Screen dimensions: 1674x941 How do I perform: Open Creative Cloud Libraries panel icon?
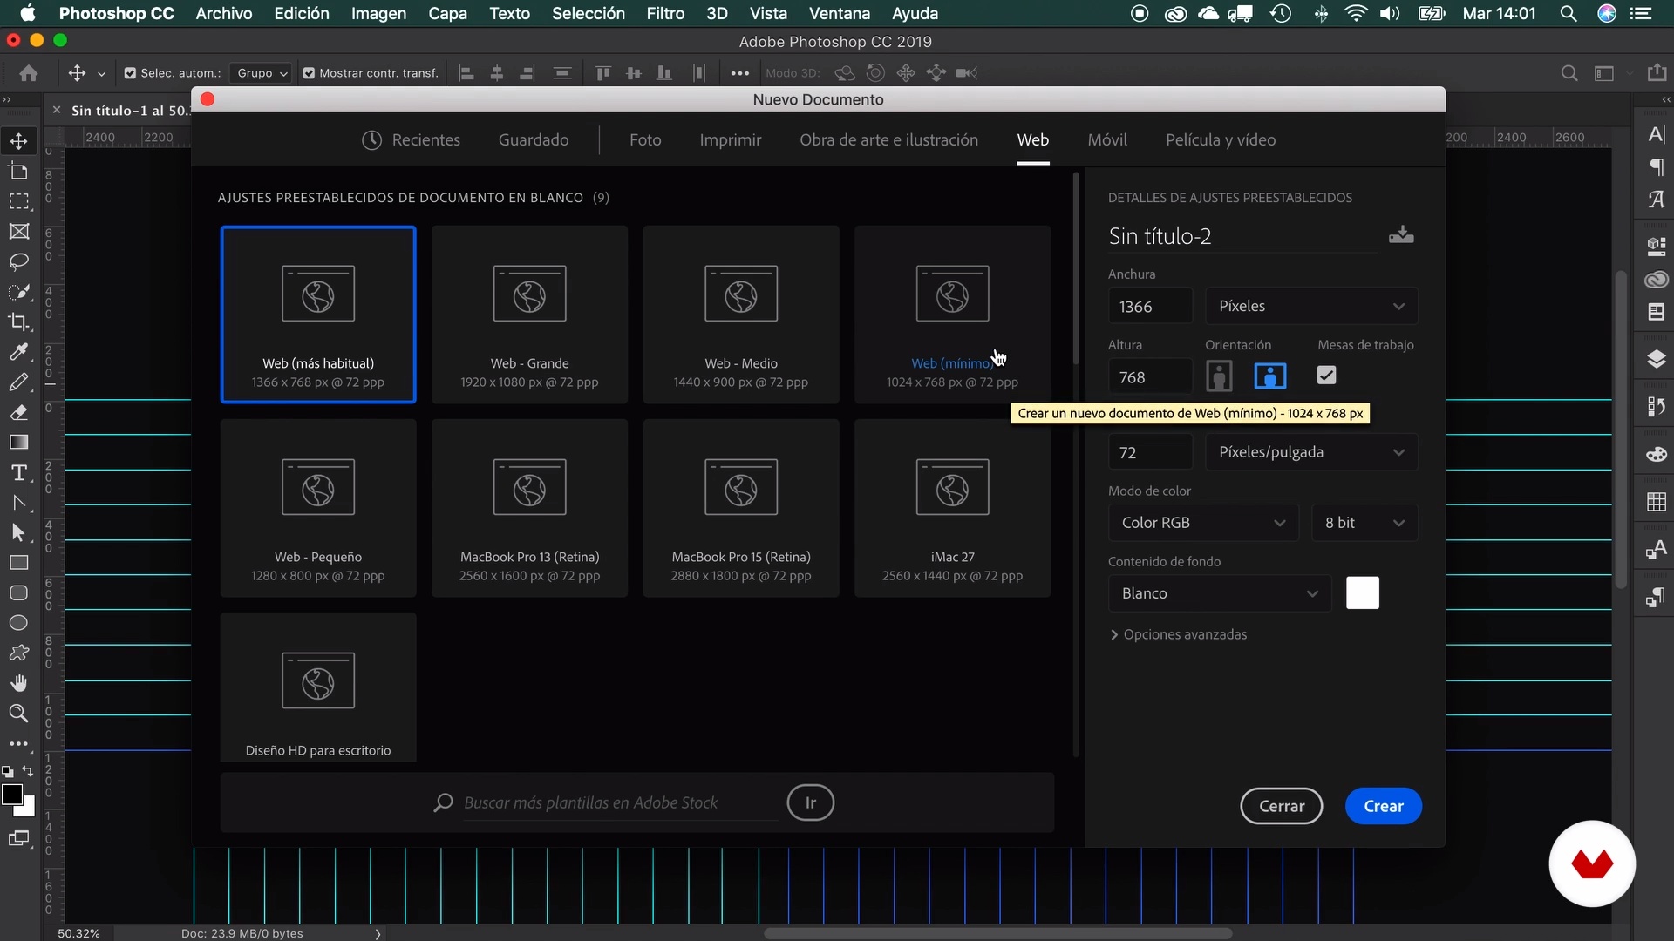click(1657, 280)
